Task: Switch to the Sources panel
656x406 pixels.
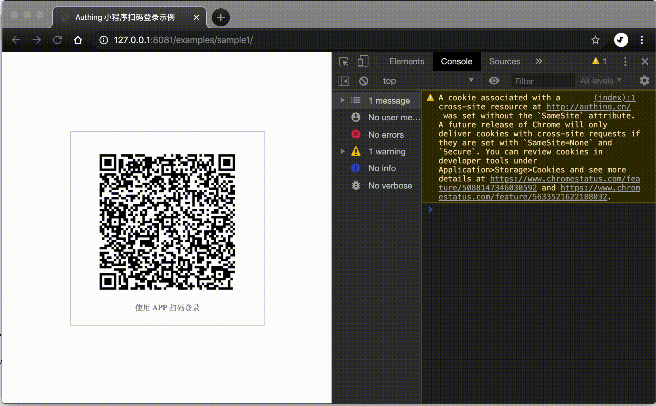Action: (504, 61)
